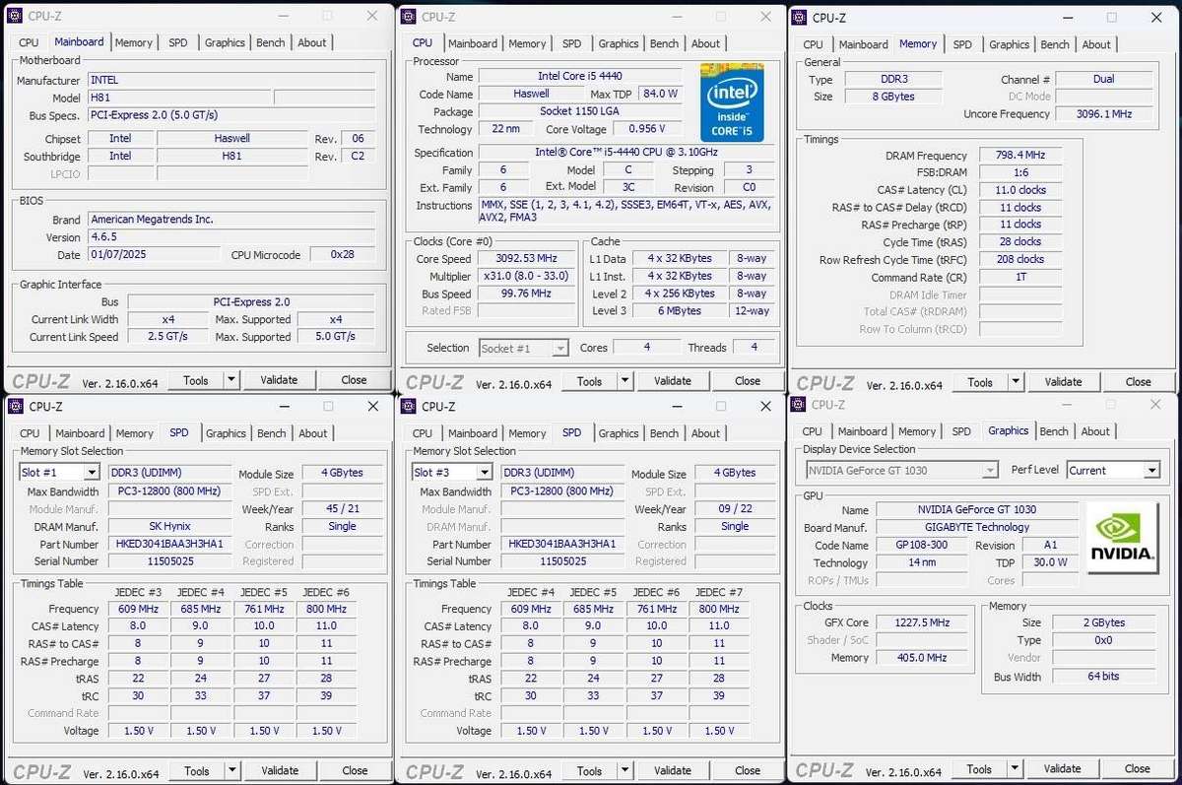The height and width of the screenshot is (785, 1182).
Task: Open the Tools dropdown arrow in the SPD window
Action: tap(231, 769)
